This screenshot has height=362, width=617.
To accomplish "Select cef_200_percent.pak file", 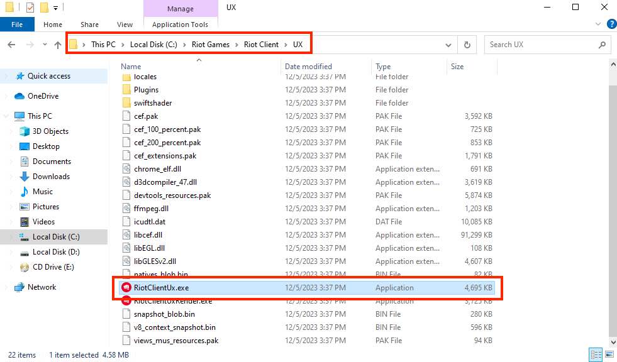I will 167,142.
